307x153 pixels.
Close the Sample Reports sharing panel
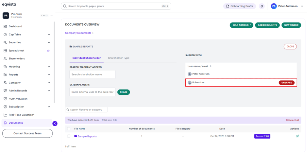pos(290,47)
